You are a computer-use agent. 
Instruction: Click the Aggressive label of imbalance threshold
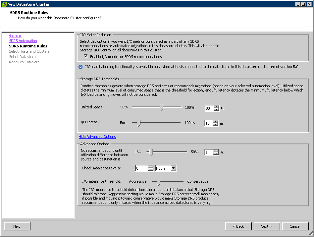click(138, 181)
